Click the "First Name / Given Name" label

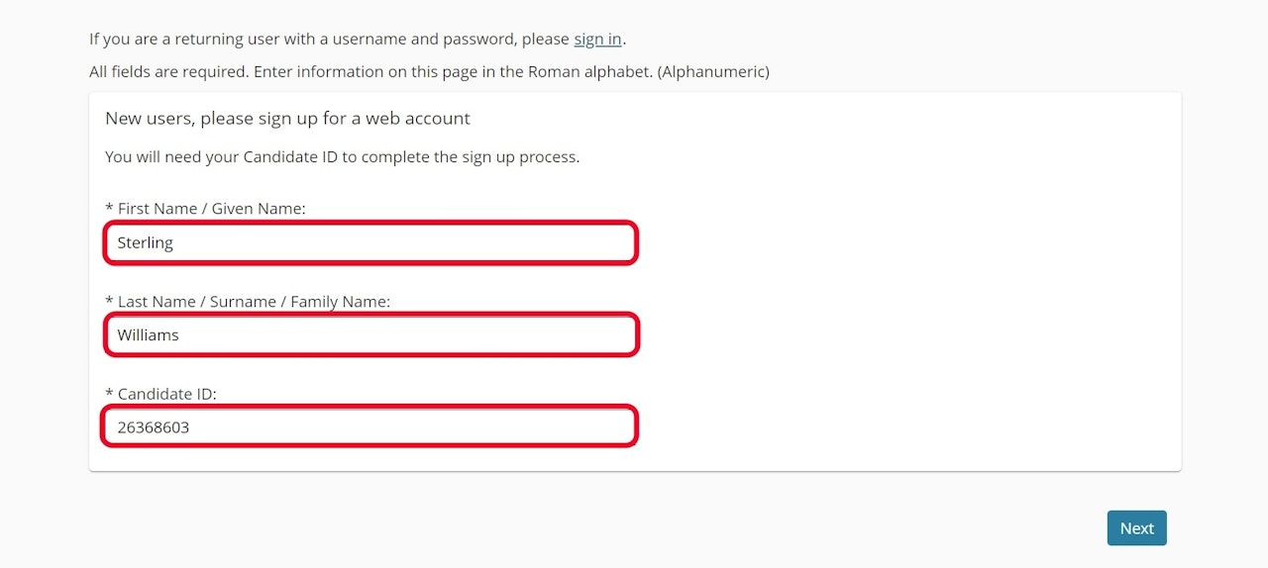pos(211,209)
